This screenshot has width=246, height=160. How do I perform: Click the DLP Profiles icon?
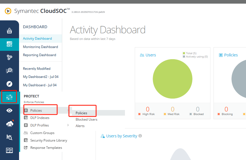click(26, 125)
